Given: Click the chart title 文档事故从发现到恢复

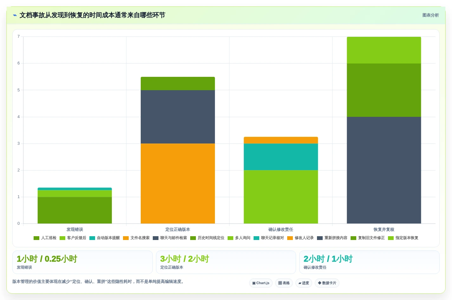Looking at the screenshot, I should click(x=92, y=15).
